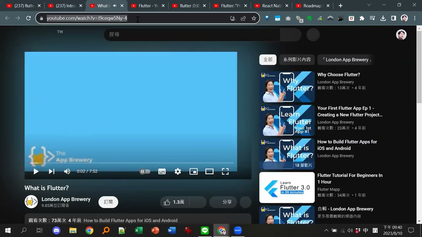Open the 合輯 - London App Brewery mix
422x237 pixels.
coord(345,209)
